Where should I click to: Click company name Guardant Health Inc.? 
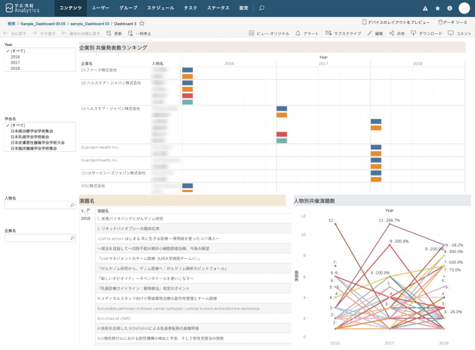(100, 148)
